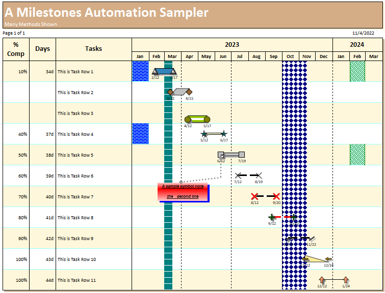Select the green plus milestone at 9/12
The image size is (385, 293).
point(272,217)
